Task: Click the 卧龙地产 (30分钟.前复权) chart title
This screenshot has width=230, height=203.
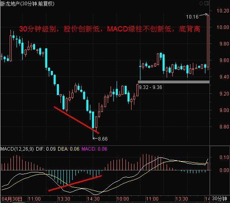Action: (27, 4)
